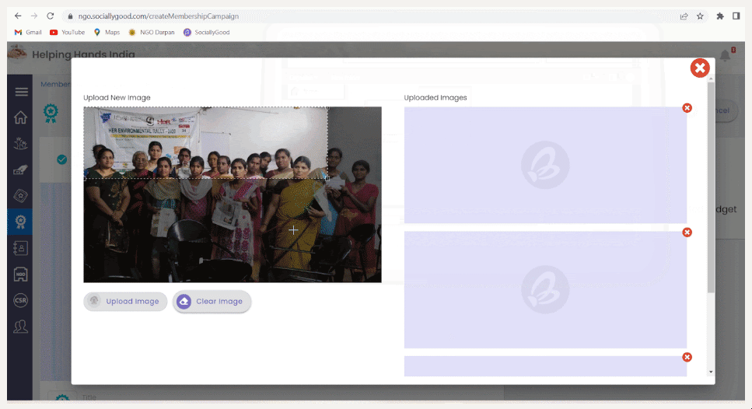Click the browser forward arrow
This screenshot has width=752, height=409.
click(34, 16)
